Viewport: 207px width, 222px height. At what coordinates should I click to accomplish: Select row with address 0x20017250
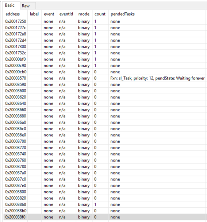(105, 22)
